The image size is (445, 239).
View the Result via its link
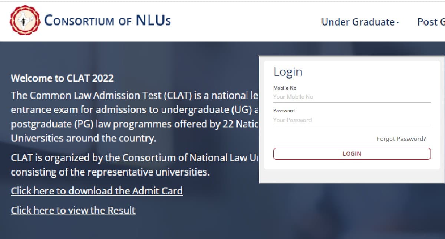point(73,210)
